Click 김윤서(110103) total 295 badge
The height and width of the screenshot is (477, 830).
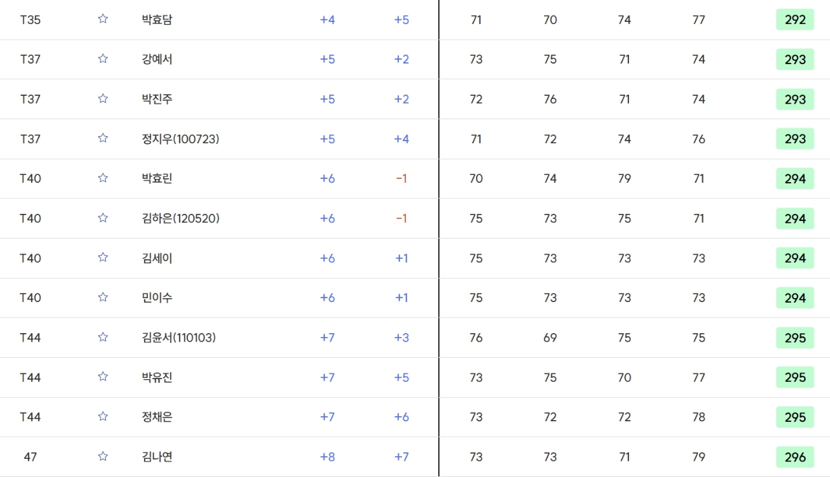pos(795,338)
